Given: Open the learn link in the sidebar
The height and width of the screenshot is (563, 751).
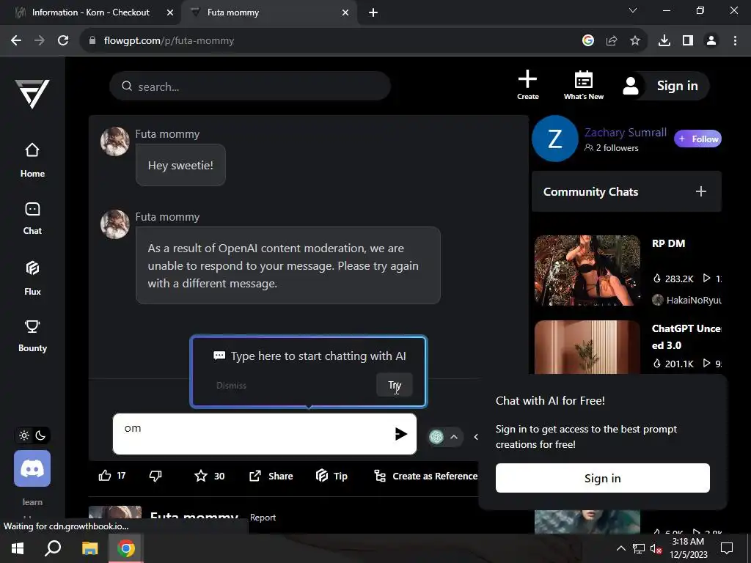Looking at the screenshot, I should [x=32, y=501].
